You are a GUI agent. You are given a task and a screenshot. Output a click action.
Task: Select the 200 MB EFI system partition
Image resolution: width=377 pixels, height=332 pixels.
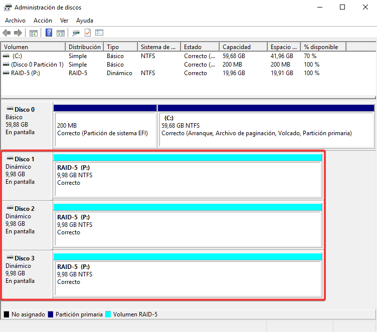coord(105,129)
